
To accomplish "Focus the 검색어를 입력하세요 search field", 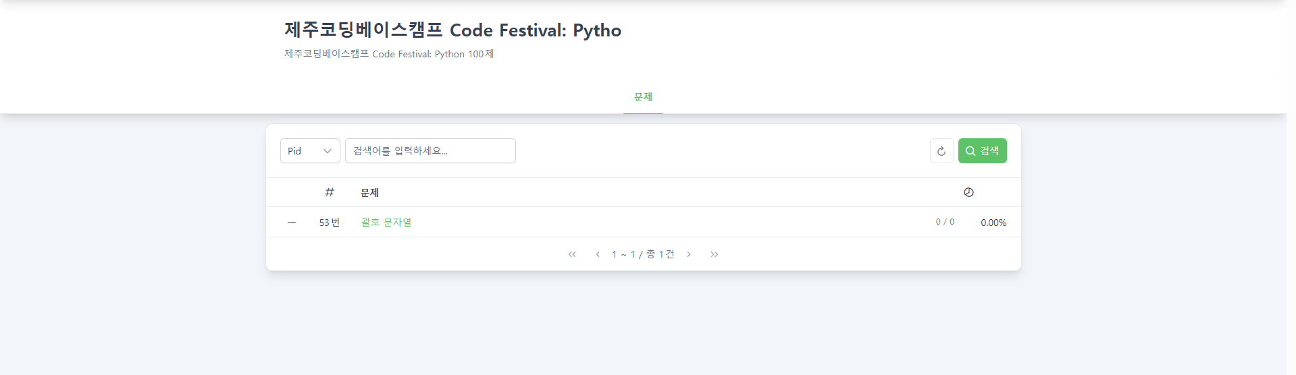I will [x=430, y=151].
